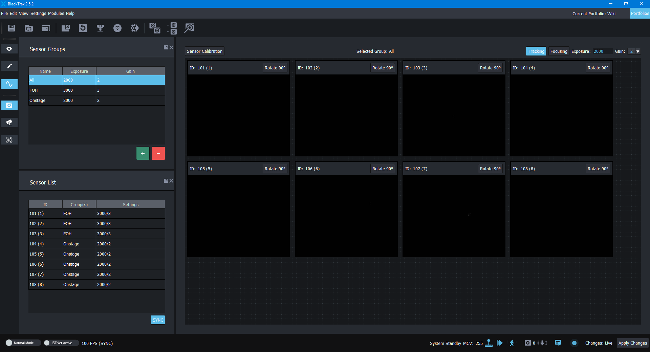Switch to the Focusing mode tab
The image size is (650, 352).
click(x=559, y=51)
